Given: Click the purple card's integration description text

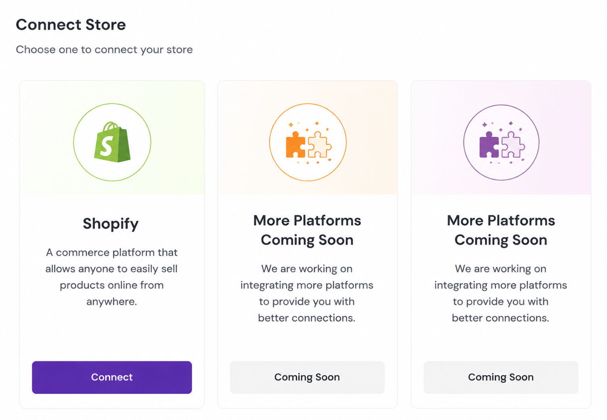Looking at the screenshot, I should (x=501, y=293).
